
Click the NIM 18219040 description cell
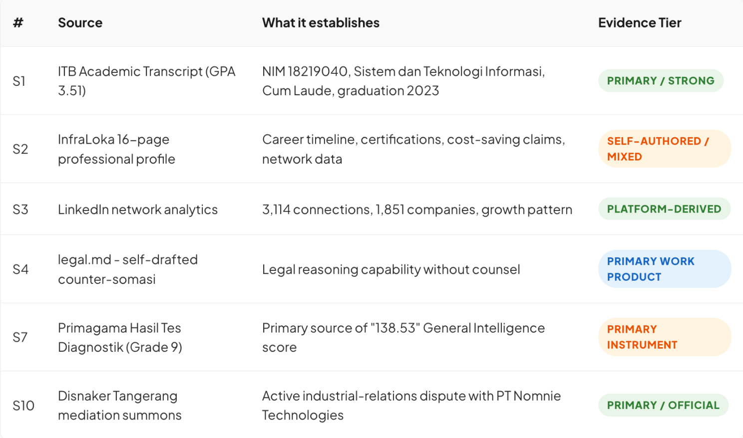403,81
